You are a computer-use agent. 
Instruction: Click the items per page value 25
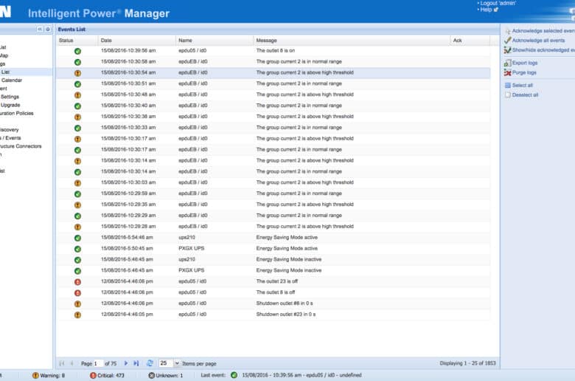pyautogui.click(x=166, y=363)
